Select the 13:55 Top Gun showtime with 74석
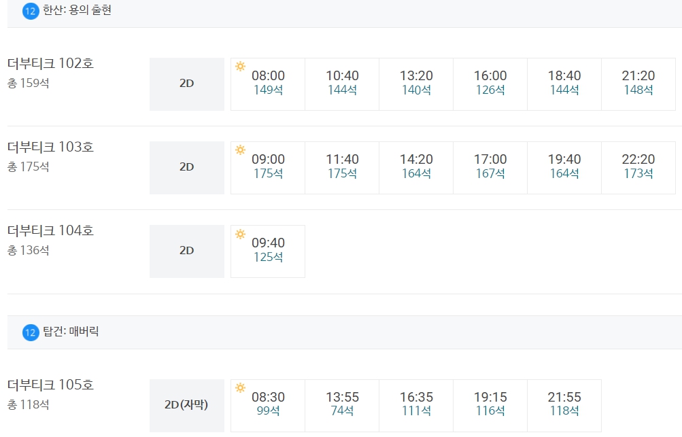The width and height of the screenshot is (682, 437). (342, 405)
